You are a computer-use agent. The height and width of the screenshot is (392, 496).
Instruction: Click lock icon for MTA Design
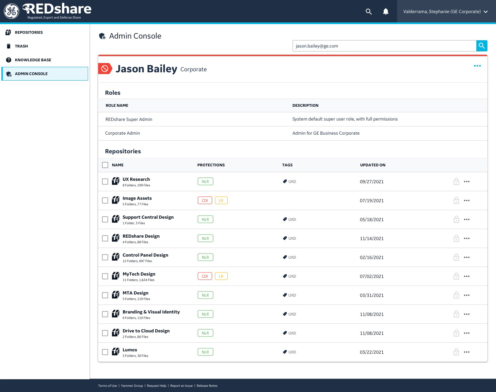[456, 295]
